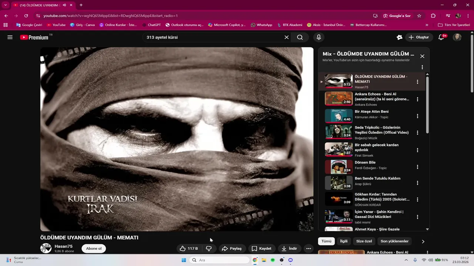474x266 pixels.
Task: Play Seda Tripkolic thumbnail in playlist
Action: click(x=338, y=132)
